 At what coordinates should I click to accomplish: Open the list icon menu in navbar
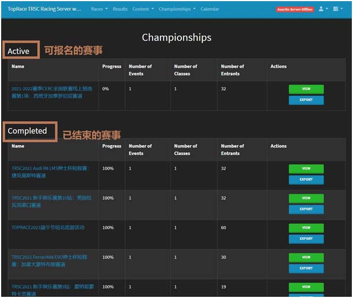click(x=338, y=9)
